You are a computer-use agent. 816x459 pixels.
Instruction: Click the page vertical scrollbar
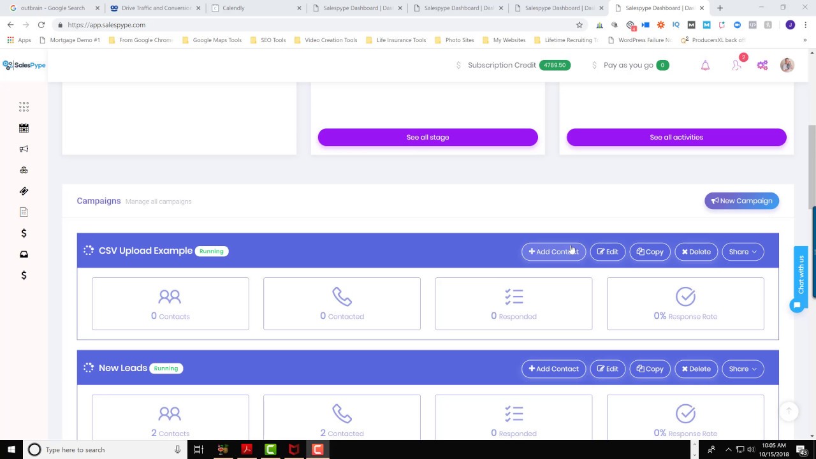tap(812, 166)
